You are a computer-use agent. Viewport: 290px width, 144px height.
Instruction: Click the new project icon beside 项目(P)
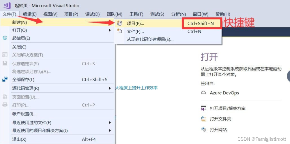coord(120,23)
